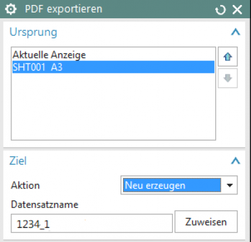Click the Ziel section heading

coord(18,161)
